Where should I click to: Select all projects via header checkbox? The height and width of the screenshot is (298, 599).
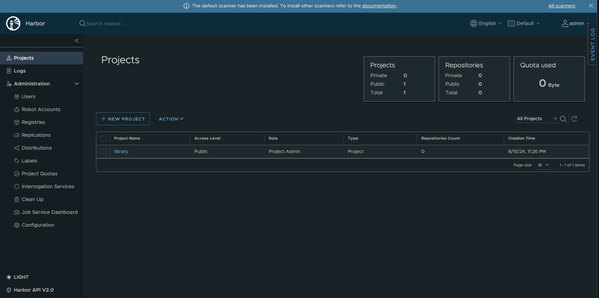104,139
